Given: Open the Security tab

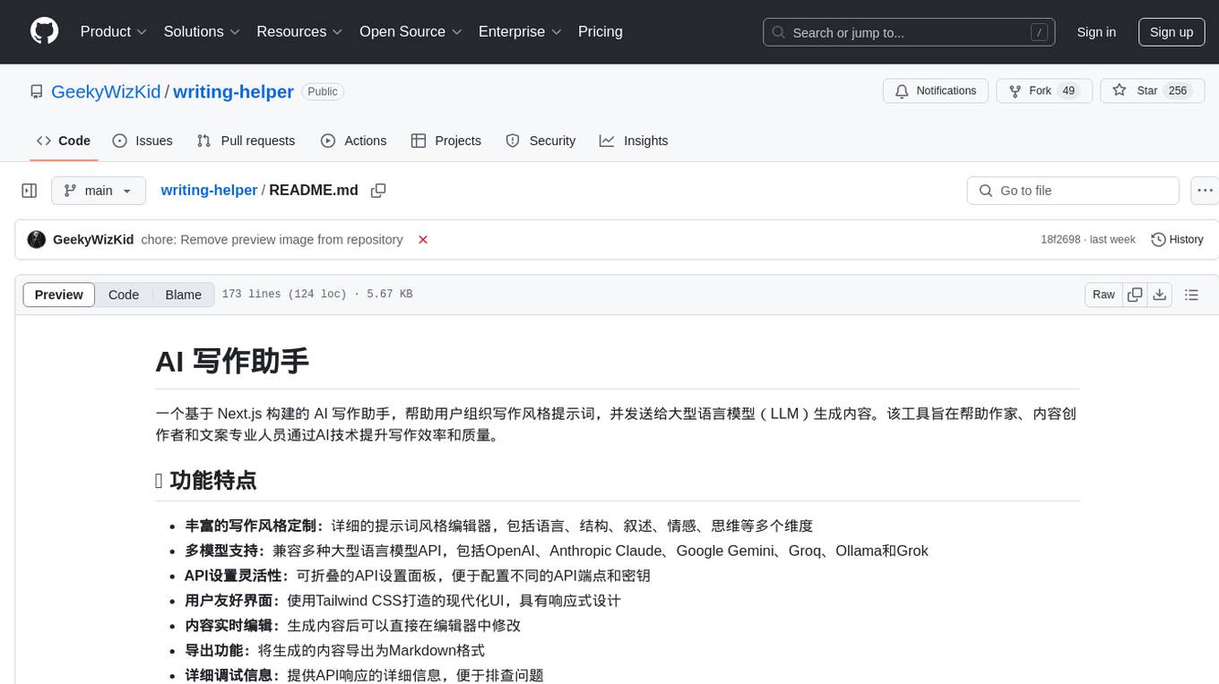Looking at the screenshot, I should (540, 141).
